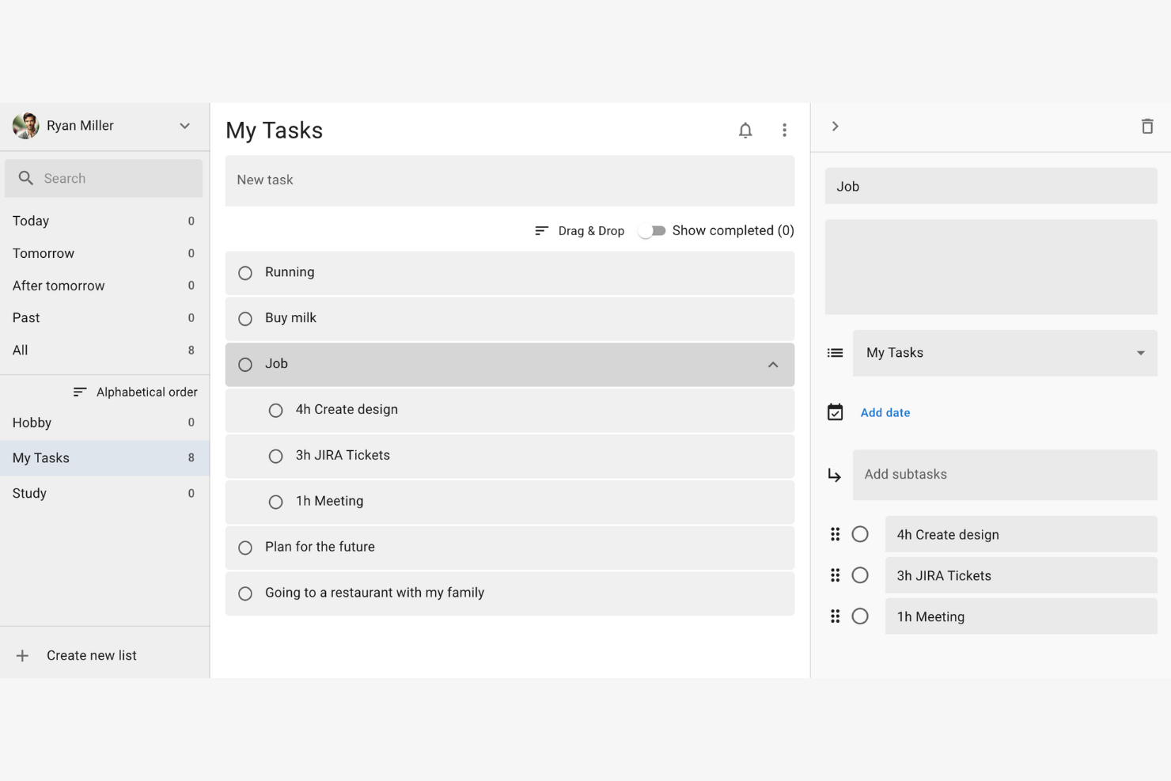Click the Drag & Drop sort icon
Viewport: 1171px width, 781px height.
coord(541,230)
